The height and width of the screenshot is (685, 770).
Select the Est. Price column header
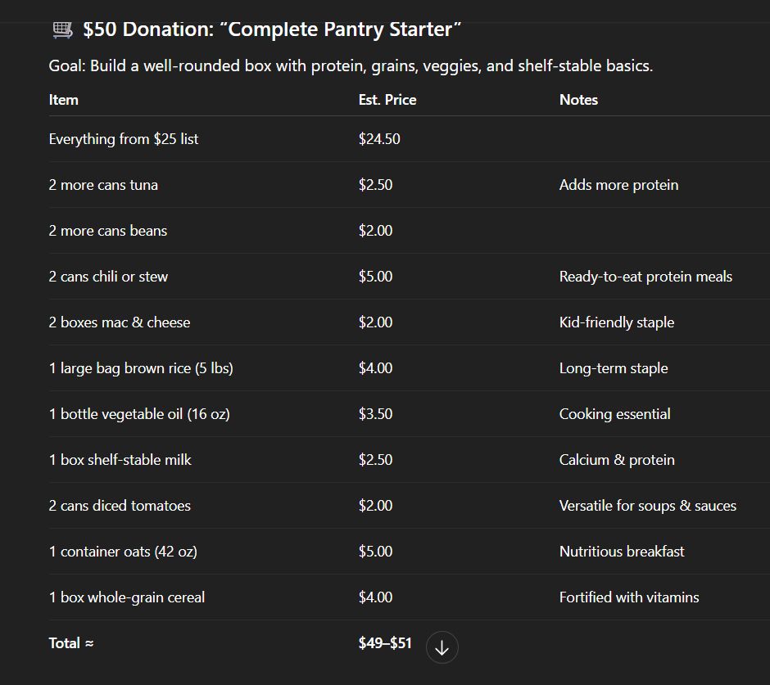coord(387,99)
